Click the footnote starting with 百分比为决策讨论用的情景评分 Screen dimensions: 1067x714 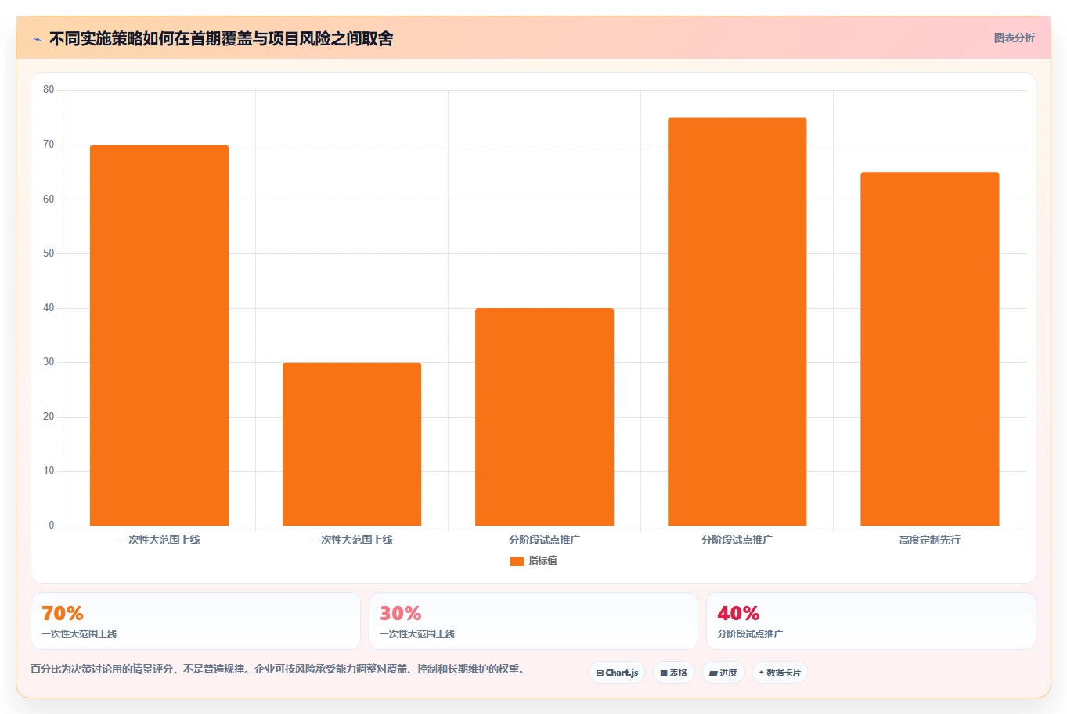[277, 669]
